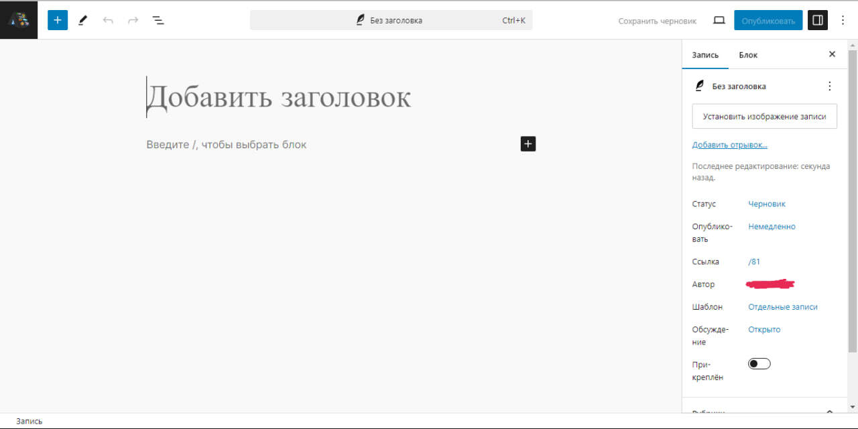Open the top-right three-dot options menu
Image resolution: width=858 pixels, height=429 pixels.
843,20
